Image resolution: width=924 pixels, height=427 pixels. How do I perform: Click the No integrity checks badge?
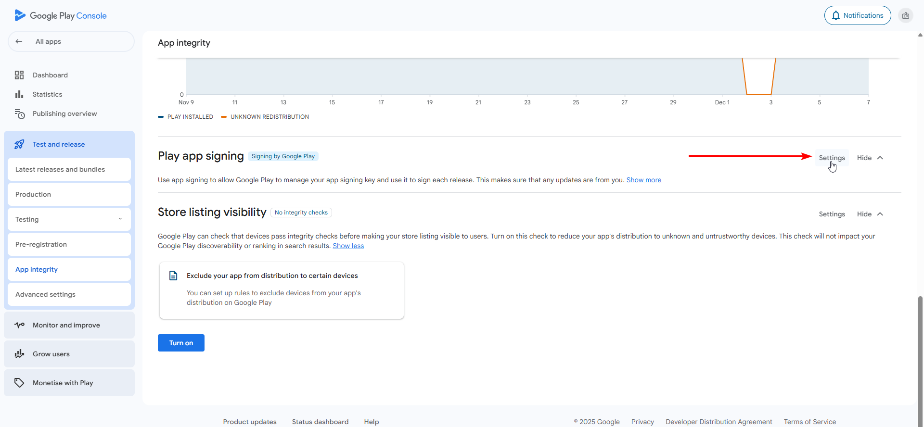301,213
